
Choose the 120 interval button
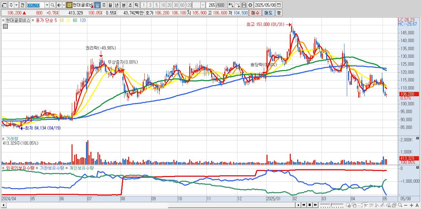pyautogui.click(x=189, y=5)
